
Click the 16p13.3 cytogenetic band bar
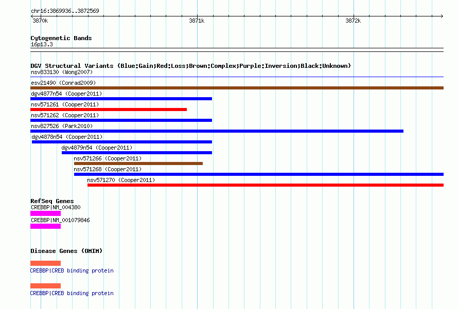pos(237,50)
